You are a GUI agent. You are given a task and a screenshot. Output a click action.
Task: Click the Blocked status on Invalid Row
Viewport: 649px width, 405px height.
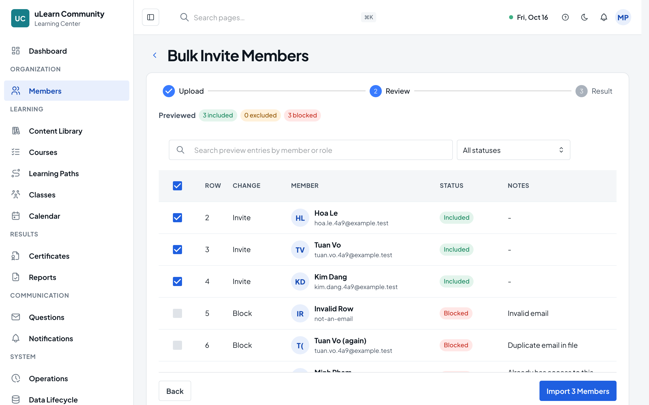point(456,313)
